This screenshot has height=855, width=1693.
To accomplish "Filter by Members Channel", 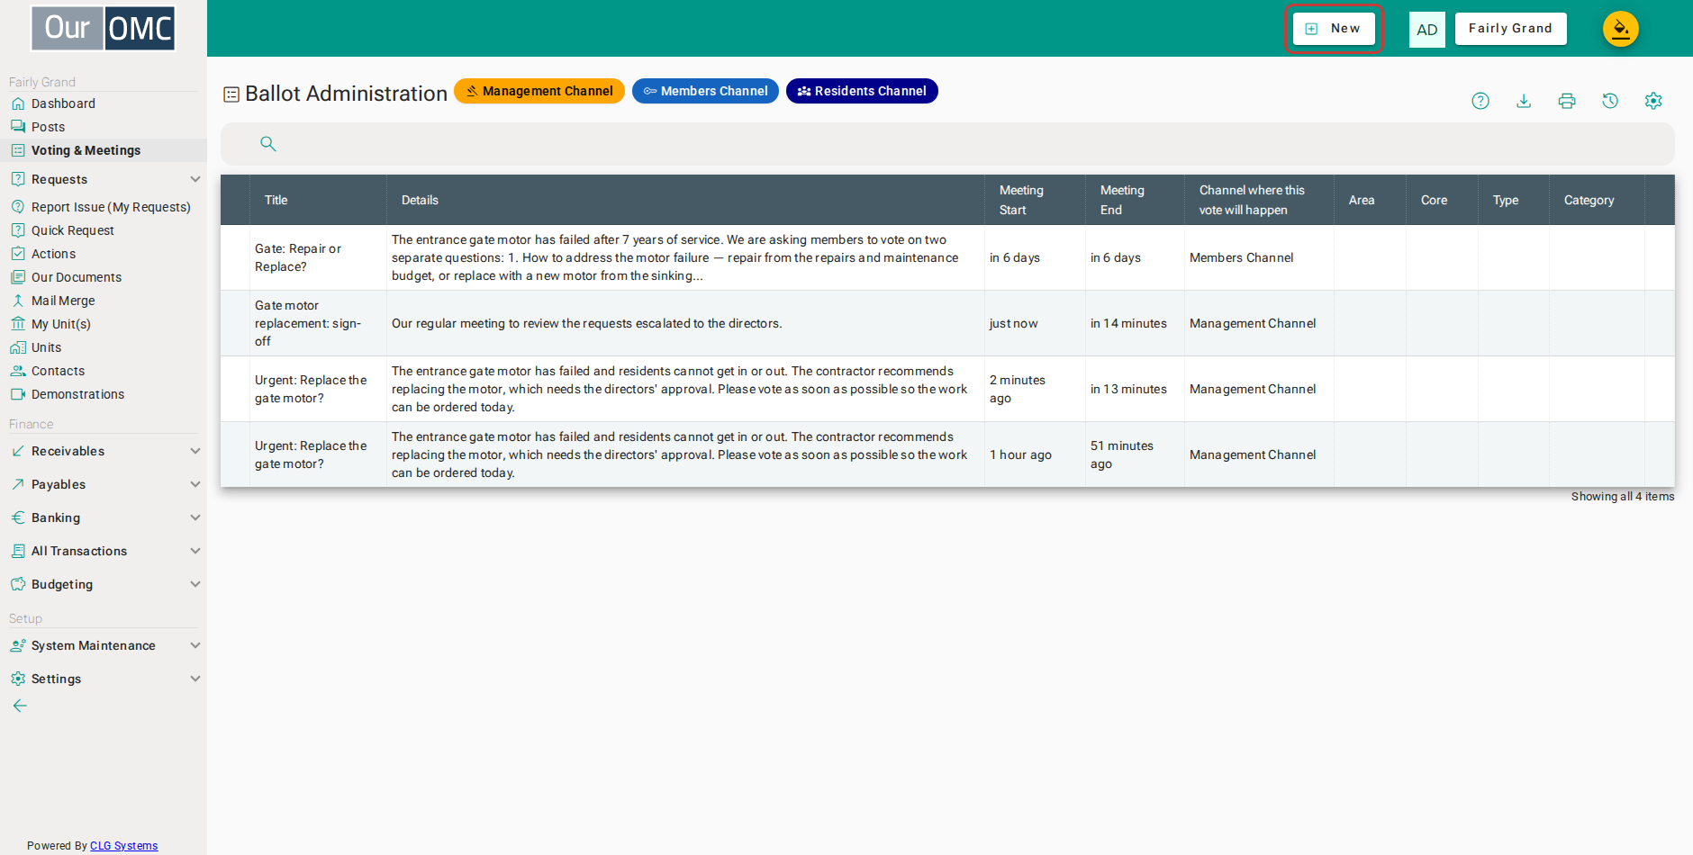I will 705,91.
